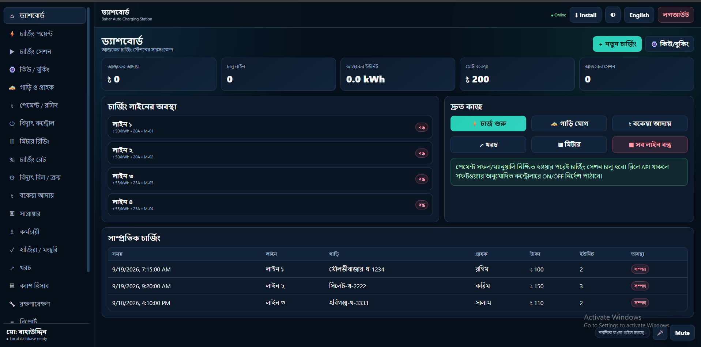Viewport: 701px width, 347px height.
Task: Click the ledger icon beside ক্যাশ হিসাব
Action: (12, 286)
